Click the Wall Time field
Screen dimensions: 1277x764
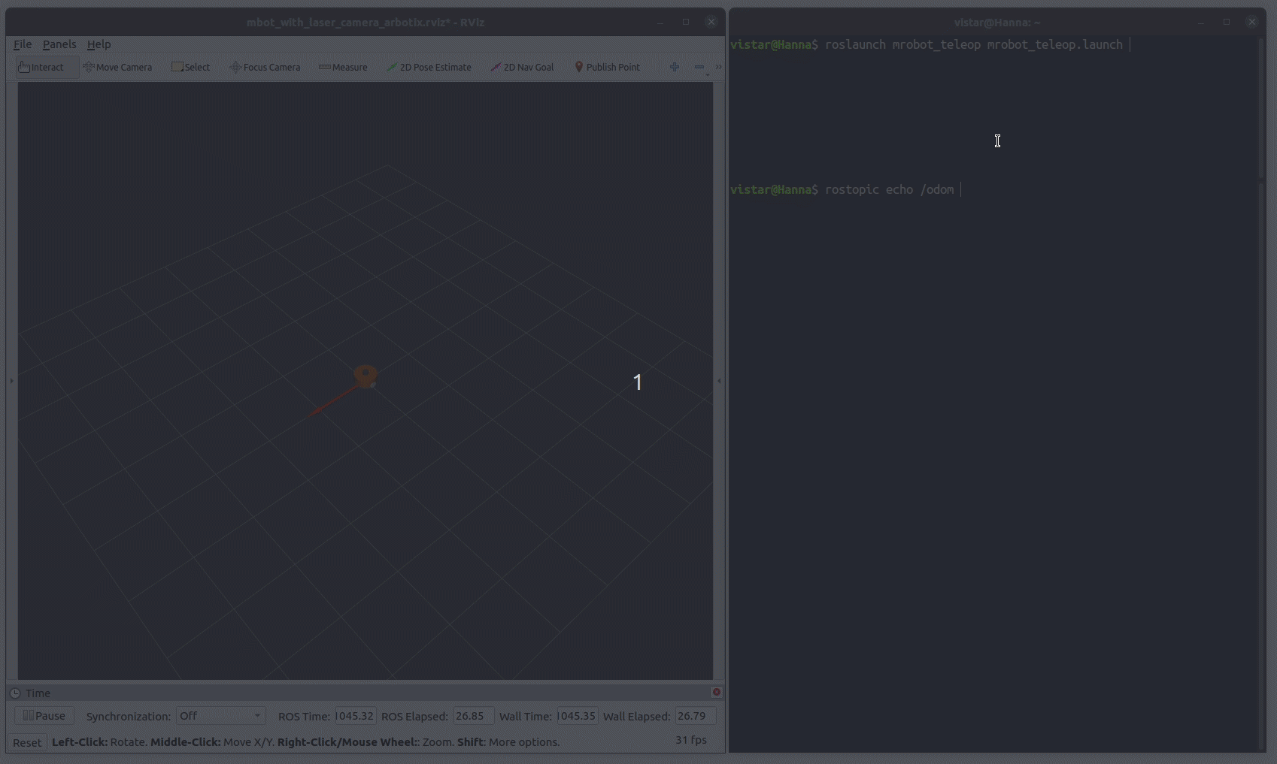577,716
